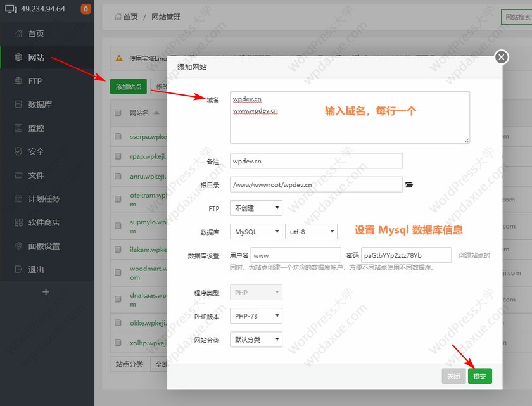Click the orange notification badge
The width and height of the screenshot is (532, 406).
(x=85, y=10)
